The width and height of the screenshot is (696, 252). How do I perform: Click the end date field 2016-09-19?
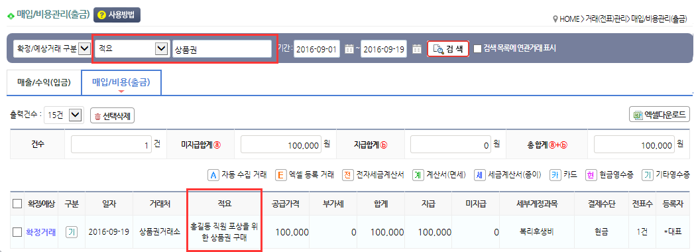click(x=384, y=49)
